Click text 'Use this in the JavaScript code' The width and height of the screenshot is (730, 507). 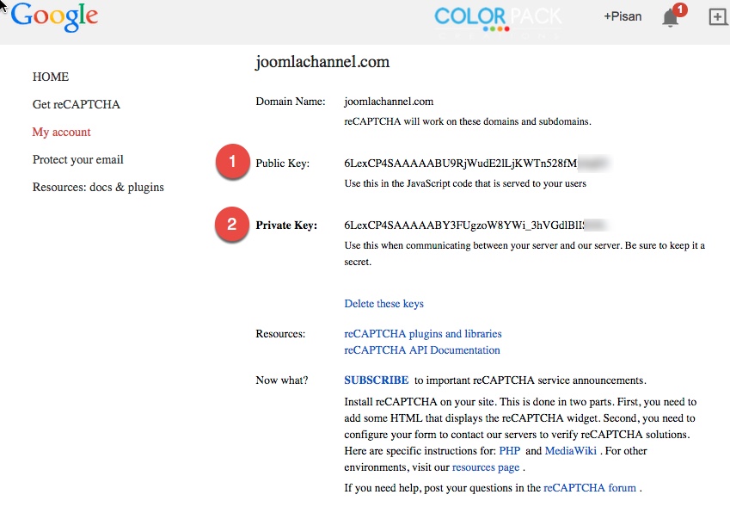pyautogui.click(x=465, y=183)
